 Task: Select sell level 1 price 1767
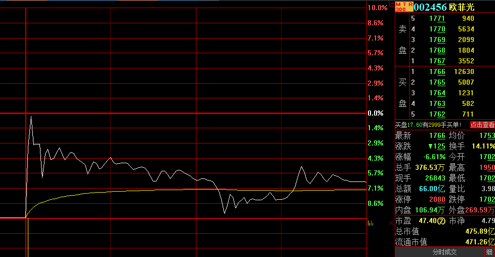[437, 61]
